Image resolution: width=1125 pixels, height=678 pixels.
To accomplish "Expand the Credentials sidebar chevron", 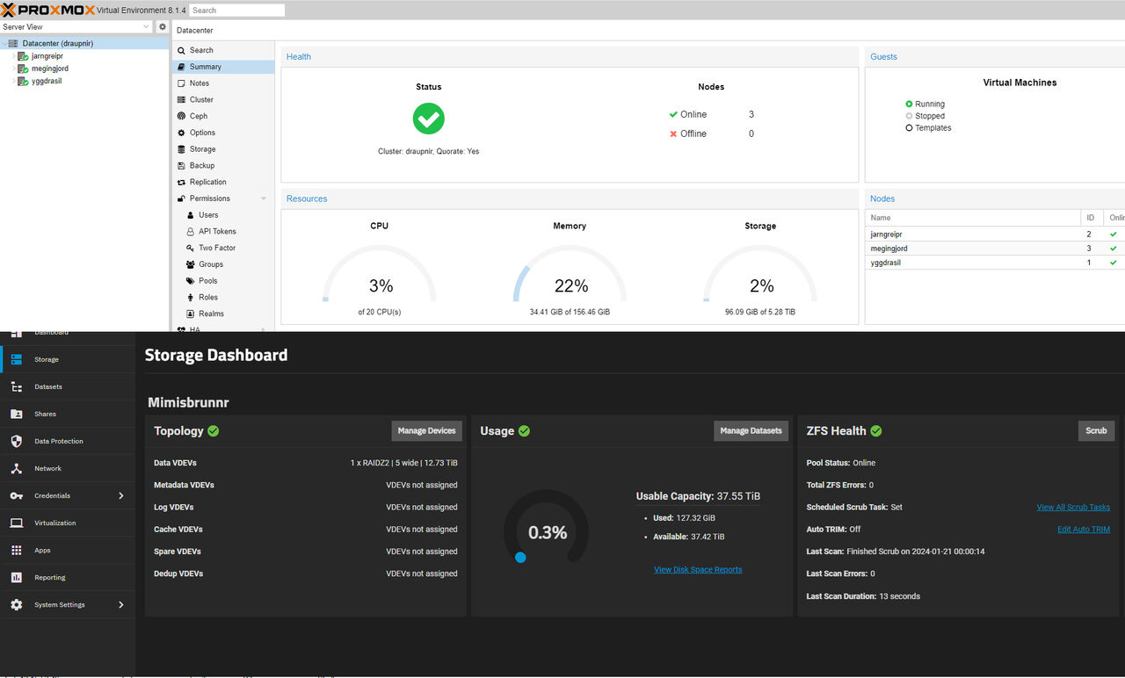I will tap(121, 495).
